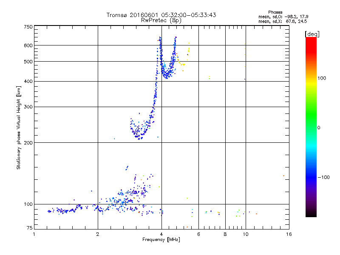The image size is (340, 255).
Task: Click the y-axis tick label '400'
Action: pos(28,82)
